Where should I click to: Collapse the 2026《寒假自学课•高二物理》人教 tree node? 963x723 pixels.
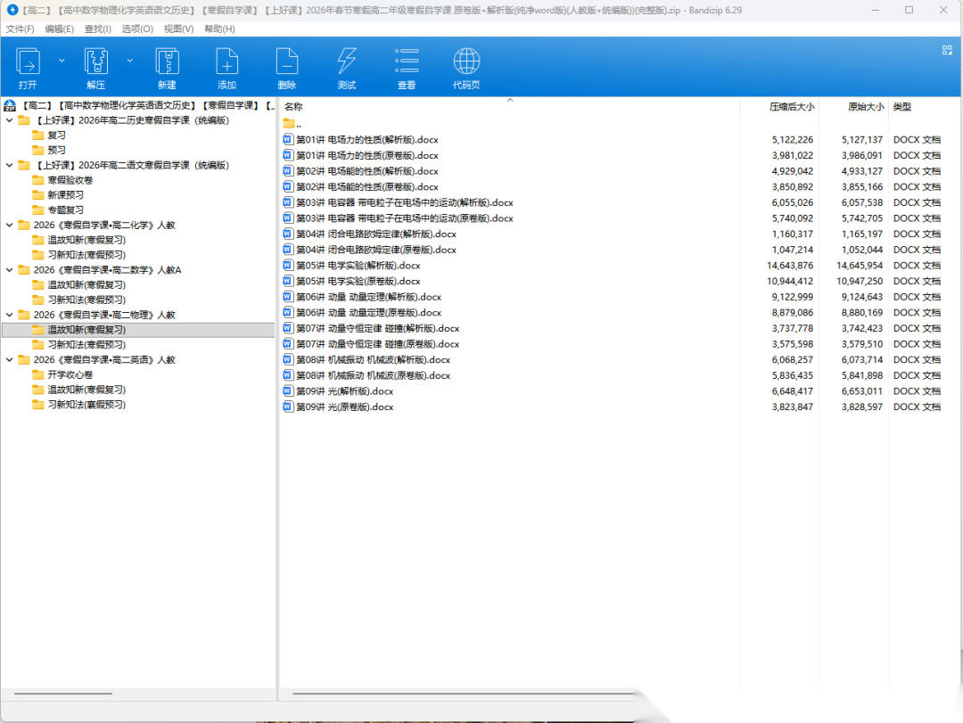pos(10,315)
